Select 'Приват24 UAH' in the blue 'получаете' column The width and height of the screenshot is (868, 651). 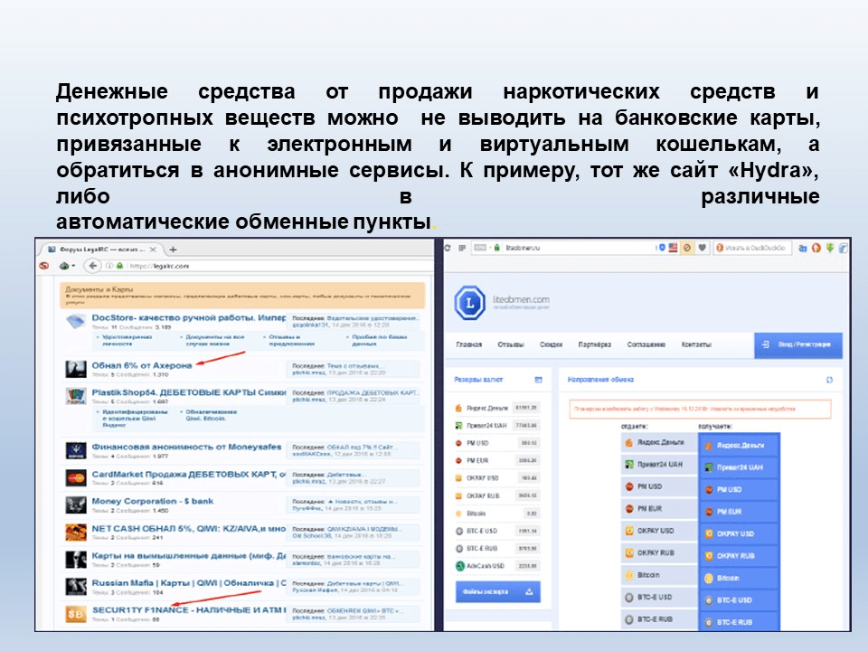point(740,467)
